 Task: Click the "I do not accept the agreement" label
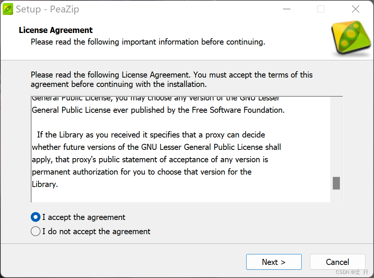pos(96,231)
